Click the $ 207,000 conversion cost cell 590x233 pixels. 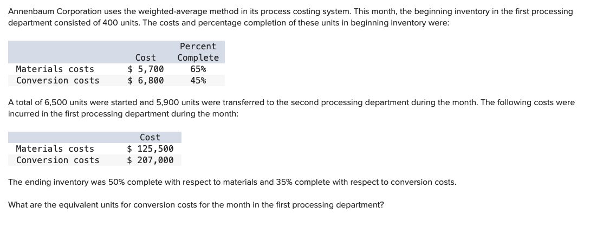coord(150,160)
